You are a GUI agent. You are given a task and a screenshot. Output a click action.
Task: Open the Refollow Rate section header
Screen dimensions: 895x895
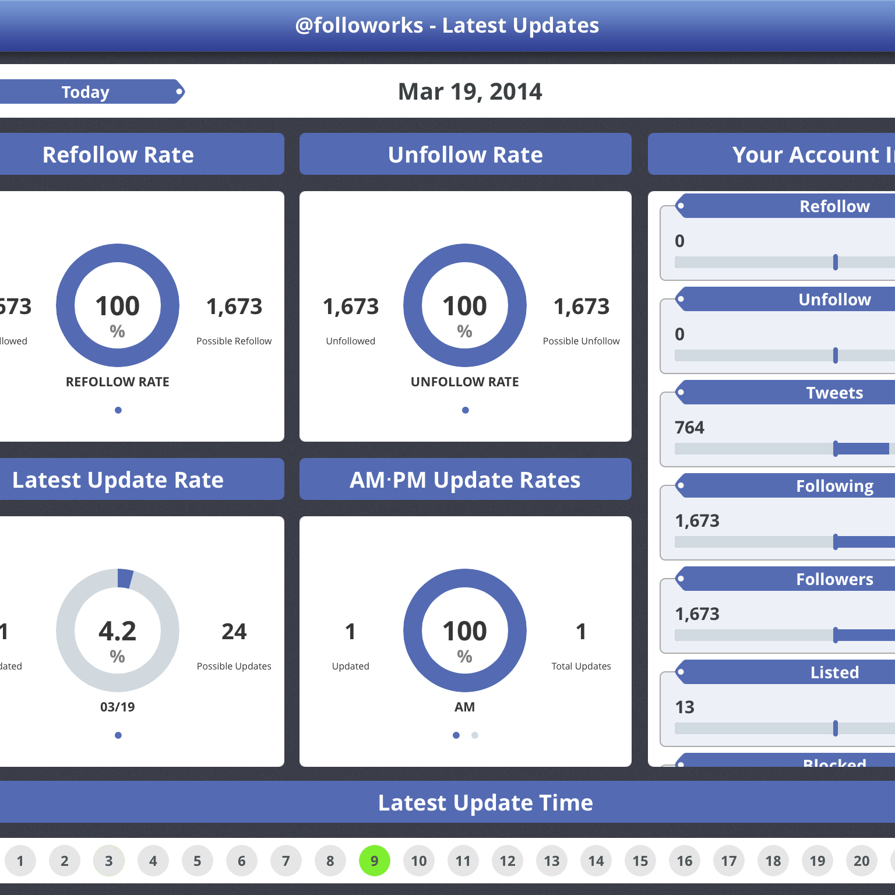118,154
